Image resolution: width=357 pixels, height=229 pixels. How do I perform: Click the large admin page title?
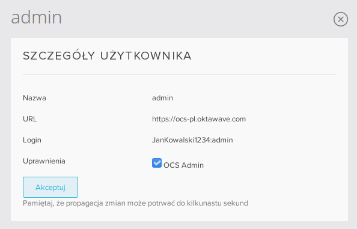click(x=37, y=17)
